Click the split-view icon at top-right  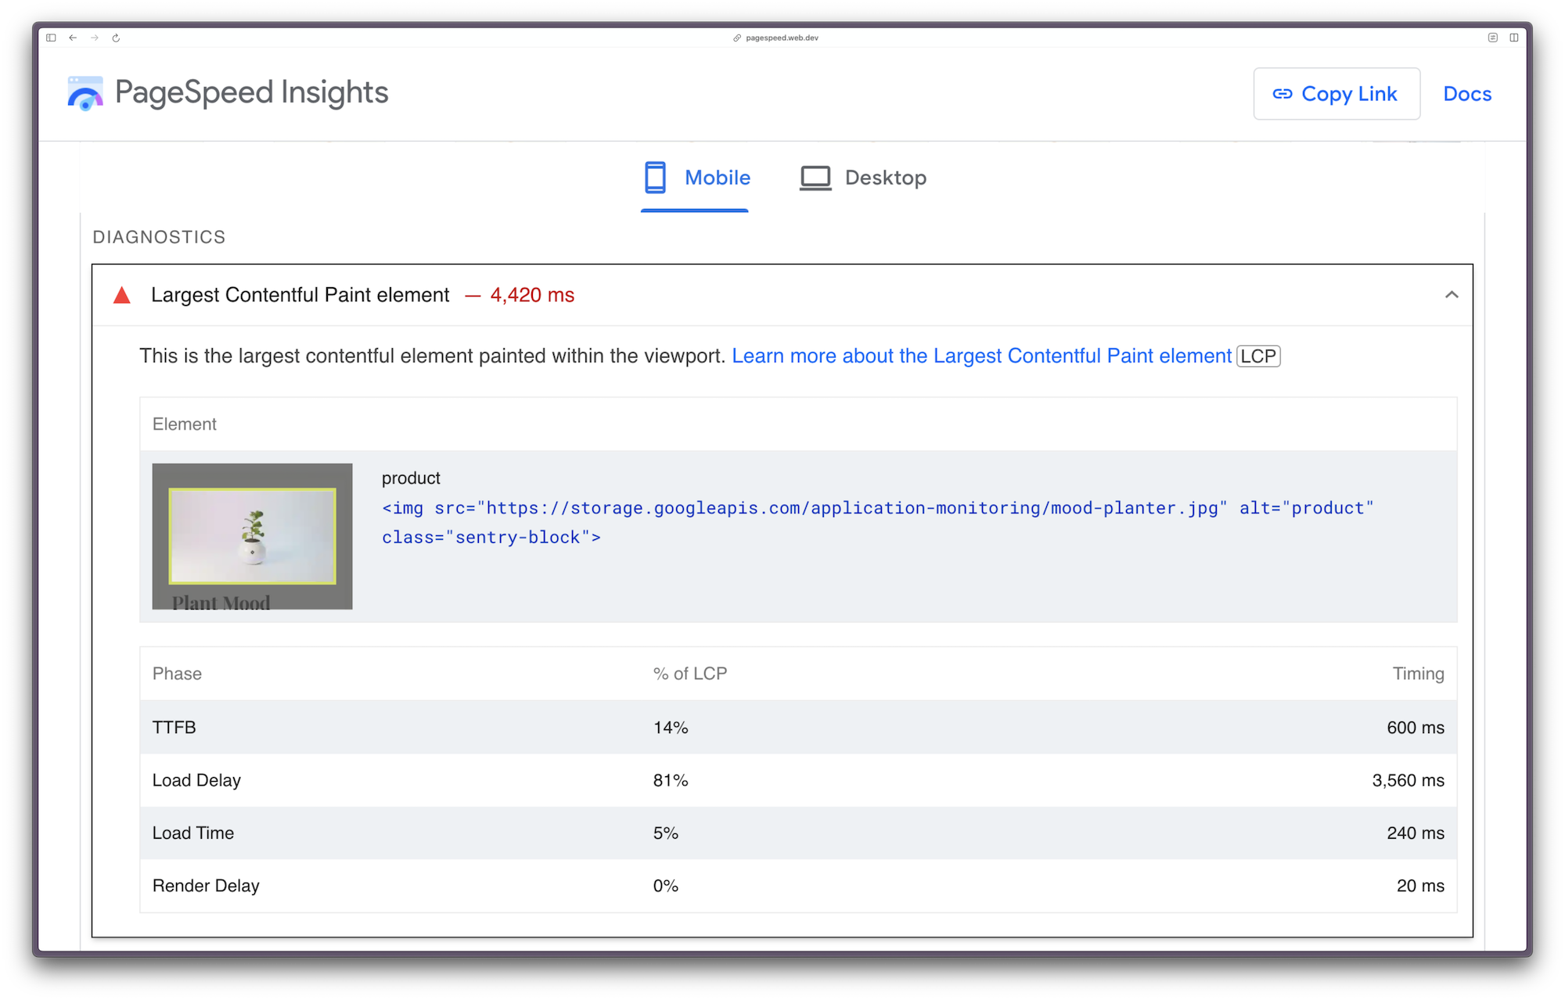1515,37
